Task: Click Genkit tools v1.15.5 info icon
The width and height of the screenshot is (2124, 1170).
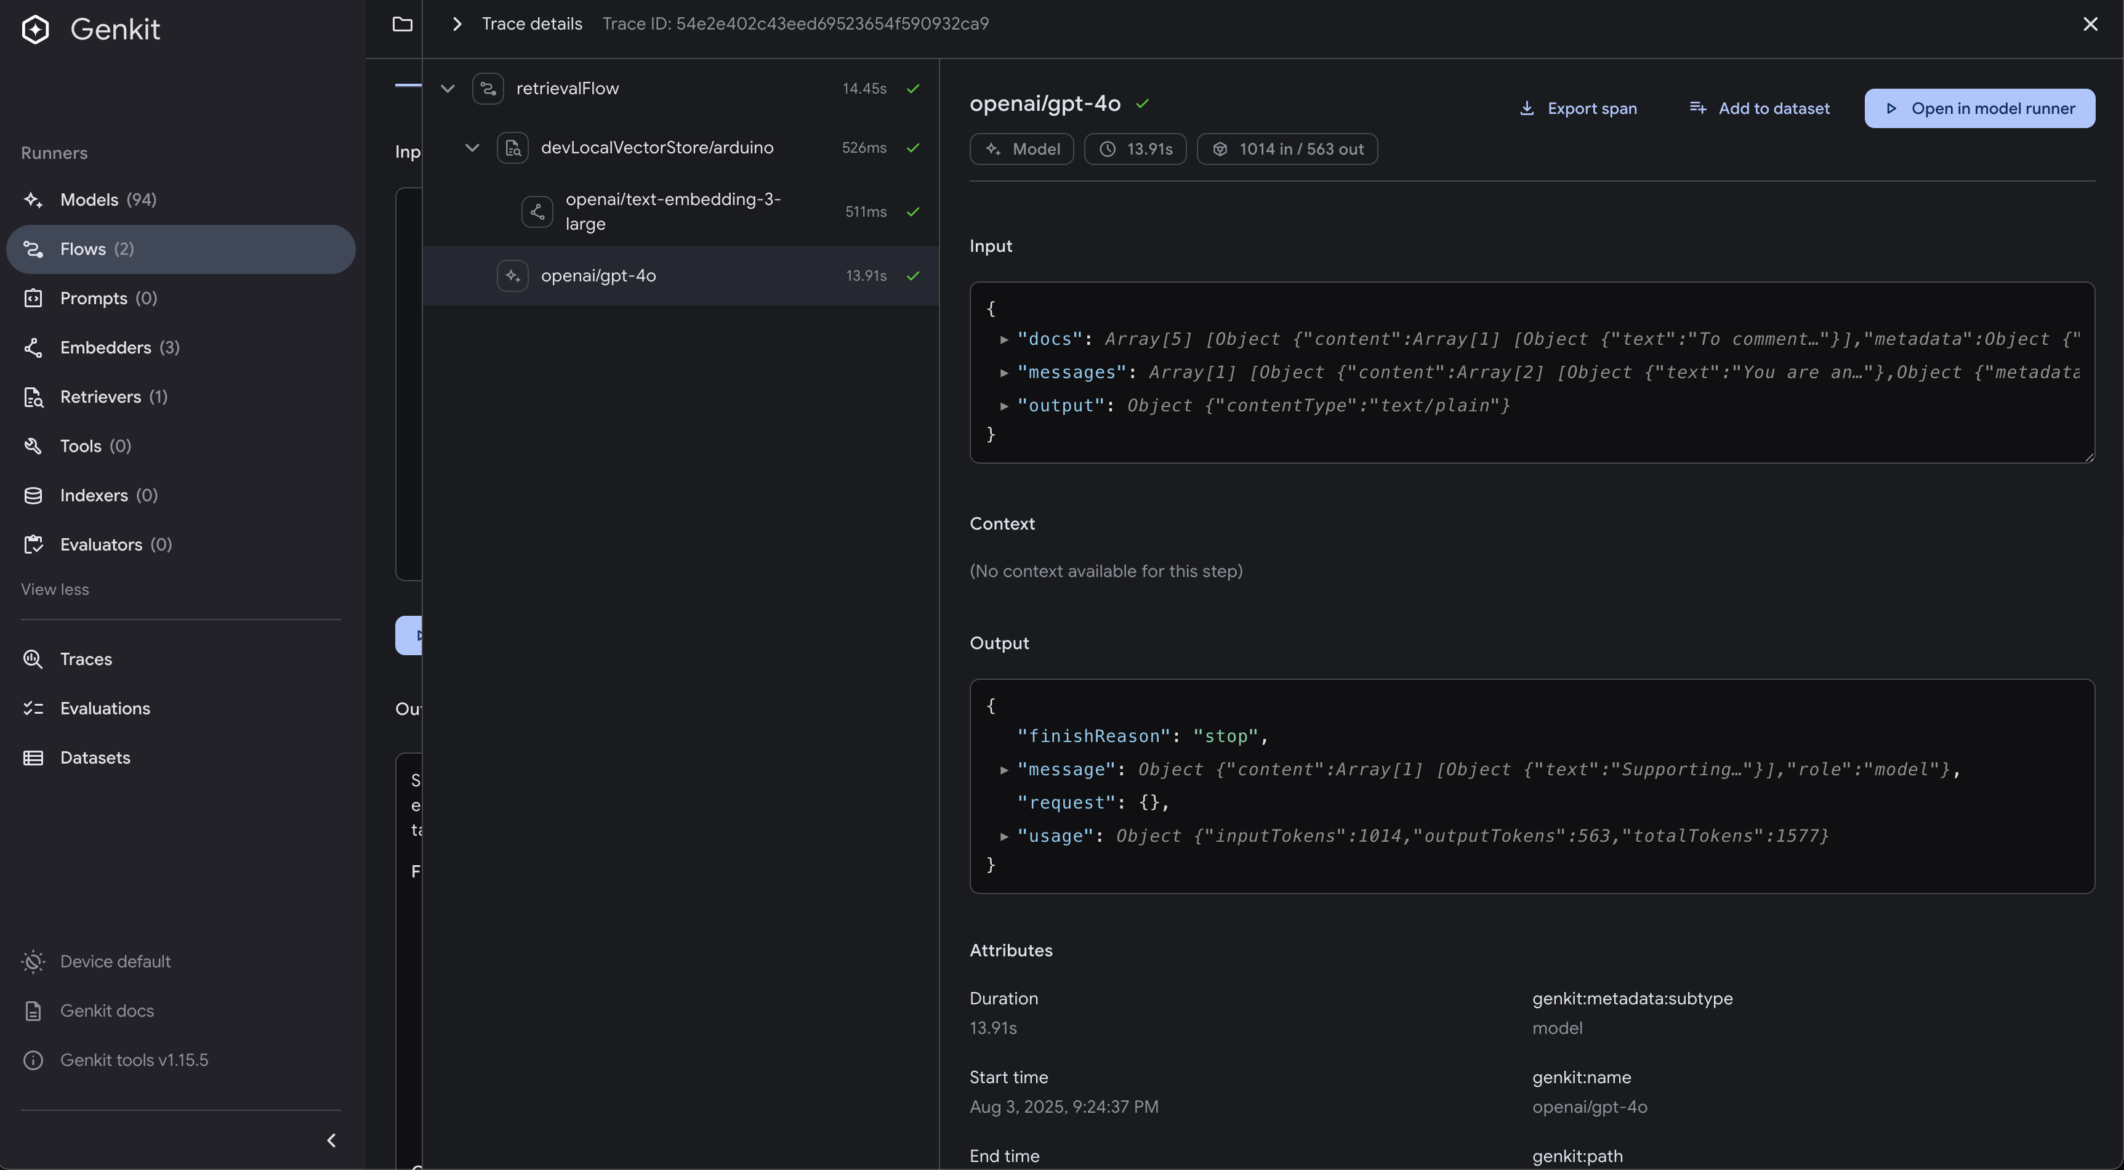Action: [x=33, y=1060]
